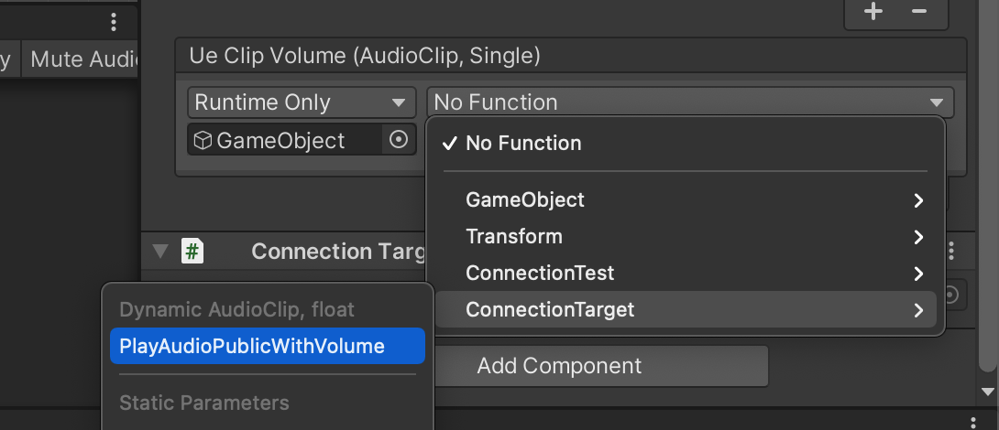Open the kebab menu of Connection Target component
The width and height of the screenshot is (999, 430).
coord(951,251)
